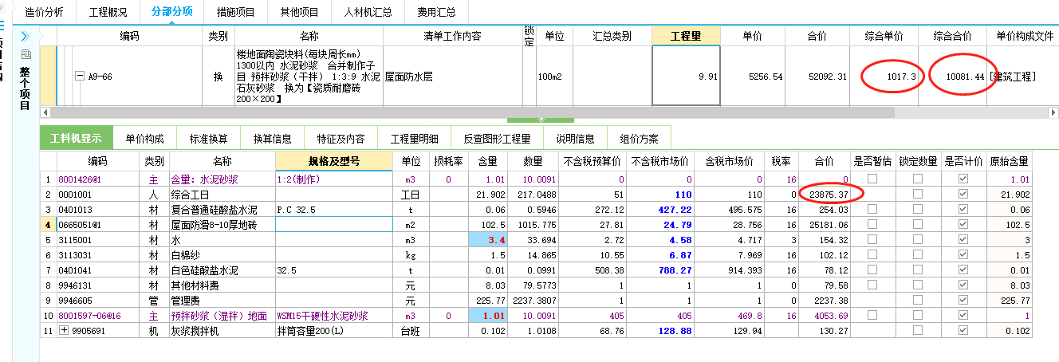
Task: Click the green splitter collapse arrow below scrollbar
Action: coord(540,120)
